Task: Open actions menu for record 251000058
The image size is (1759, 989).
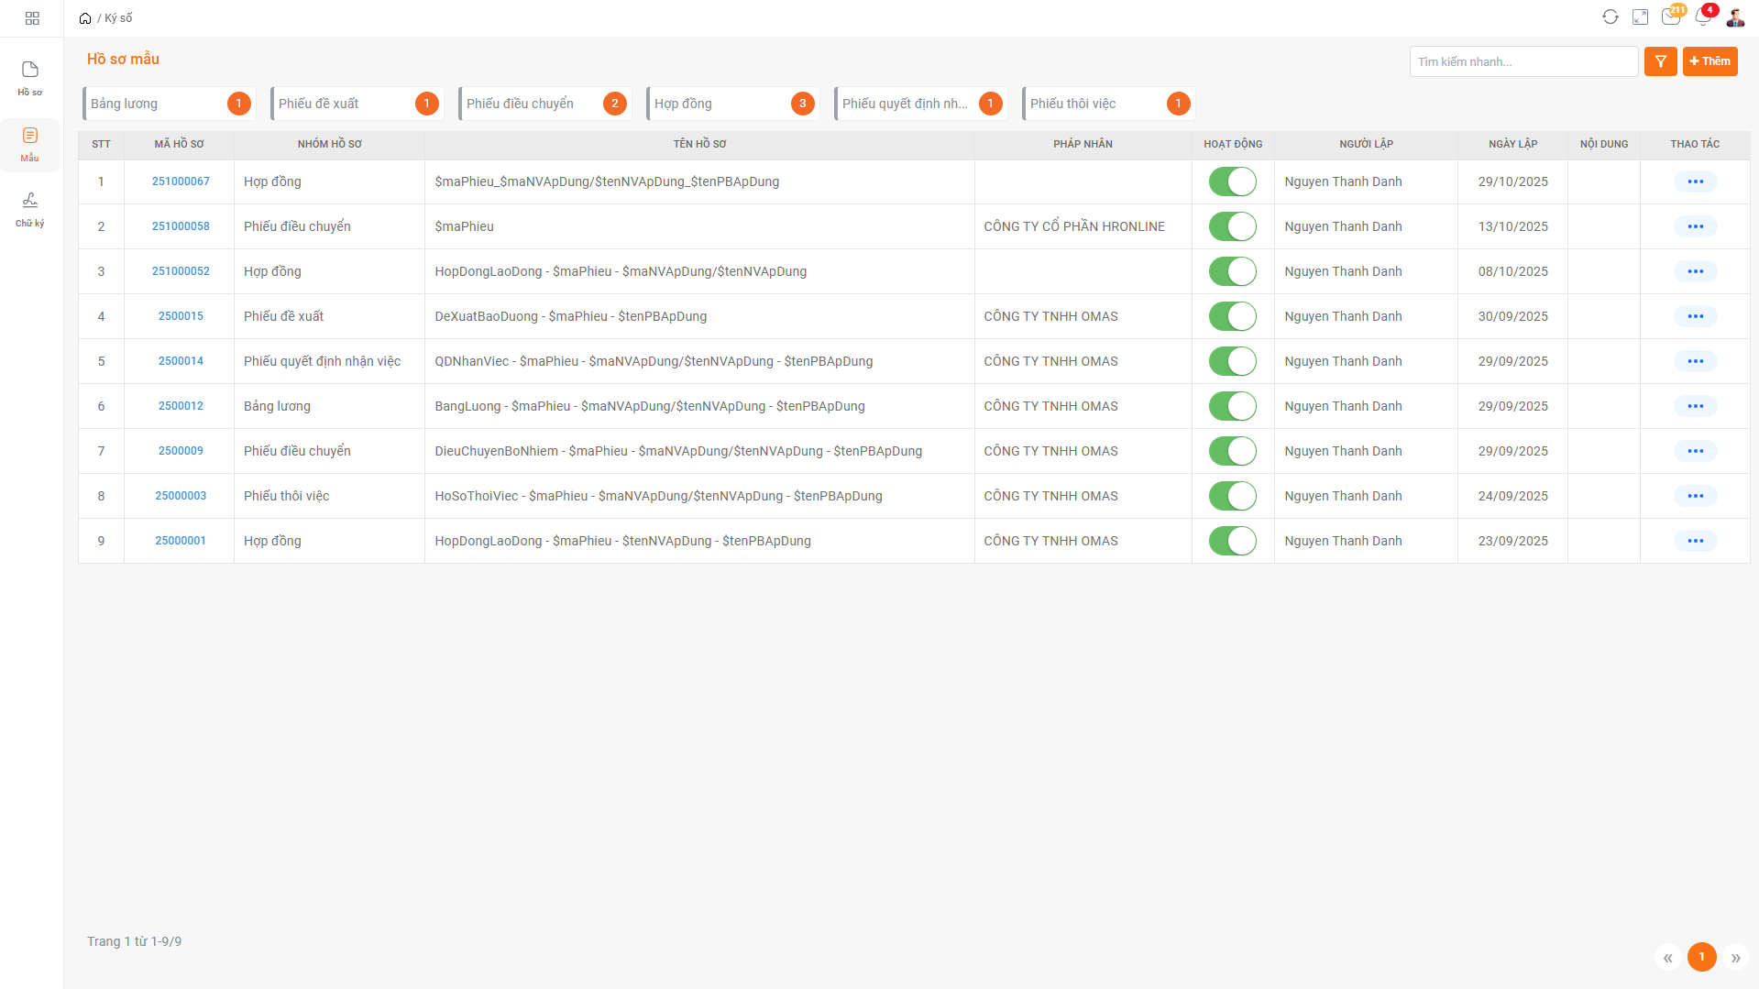Action: (x=1695, y=226)
